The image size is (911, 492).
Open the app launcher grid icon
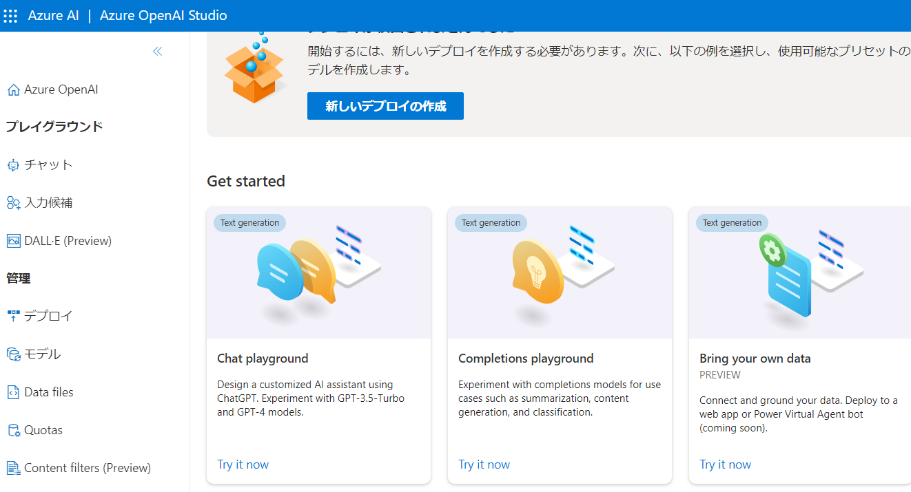tap(10, 15)
